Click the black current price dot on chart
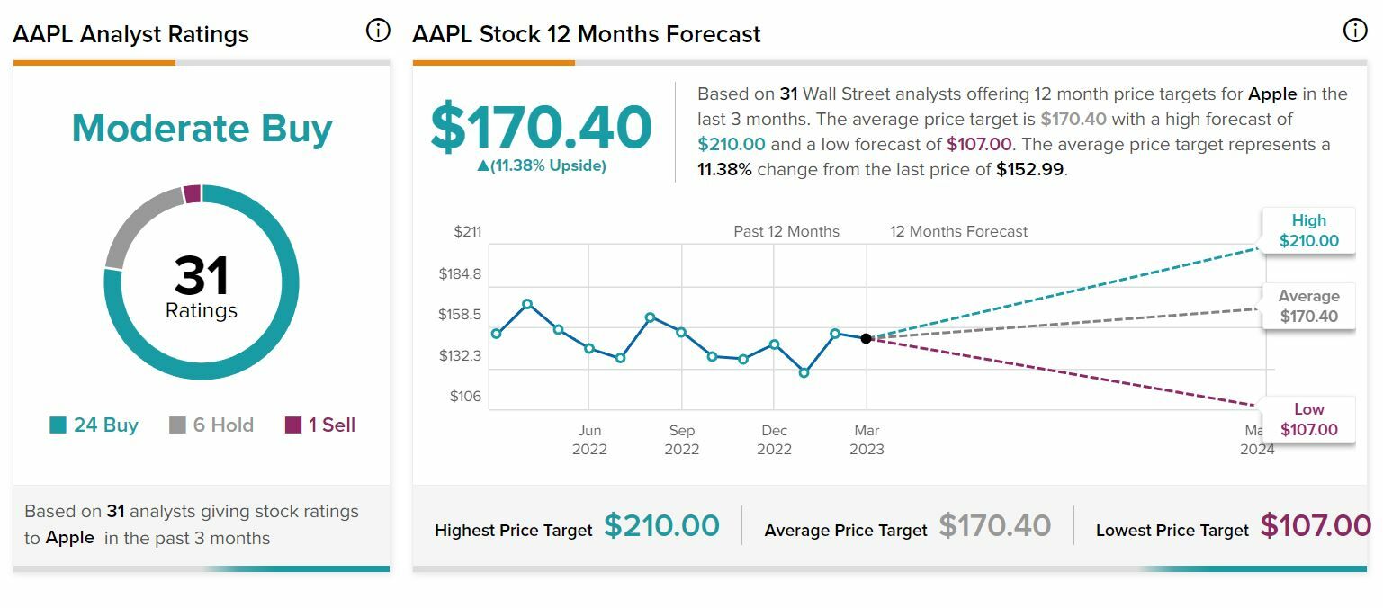The image size is (1383, 608). pyautogui.click(x=866, y=338)
